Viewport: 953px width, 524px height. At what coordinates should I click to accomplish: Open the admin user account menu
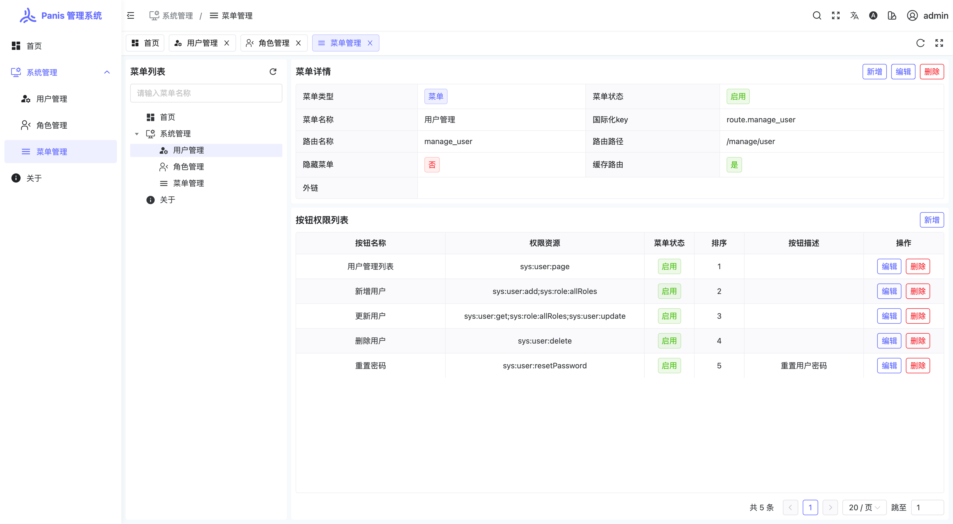point(927,15)
